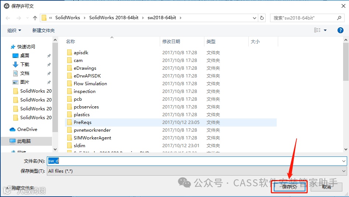Click the 保存(S) button
The width and height of the screenshot is (349, 197).
coord(289,187)
